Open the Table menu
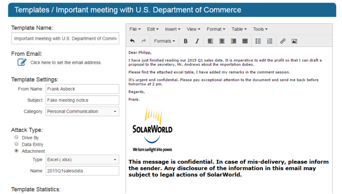 (239, 29)
